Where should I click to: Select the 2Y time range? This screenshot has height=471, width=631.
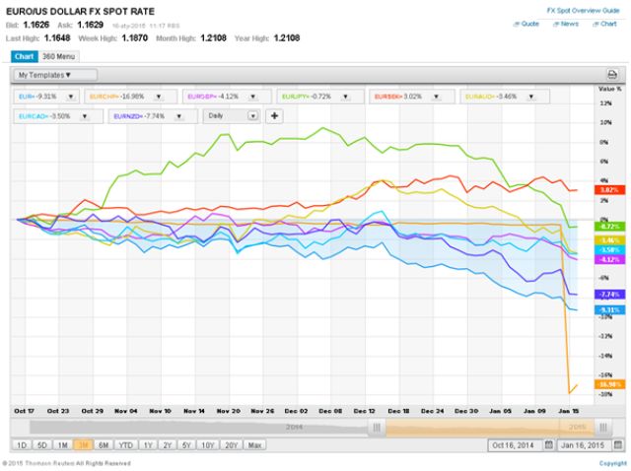[x=167, y=444]
